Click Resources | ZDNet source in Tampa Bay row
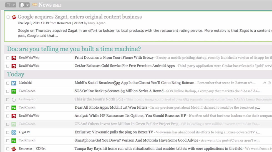 tap(32, 149)
